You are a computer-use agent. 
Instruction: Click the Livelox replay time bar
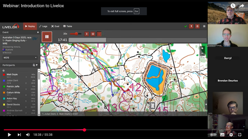tap(137, 40)
